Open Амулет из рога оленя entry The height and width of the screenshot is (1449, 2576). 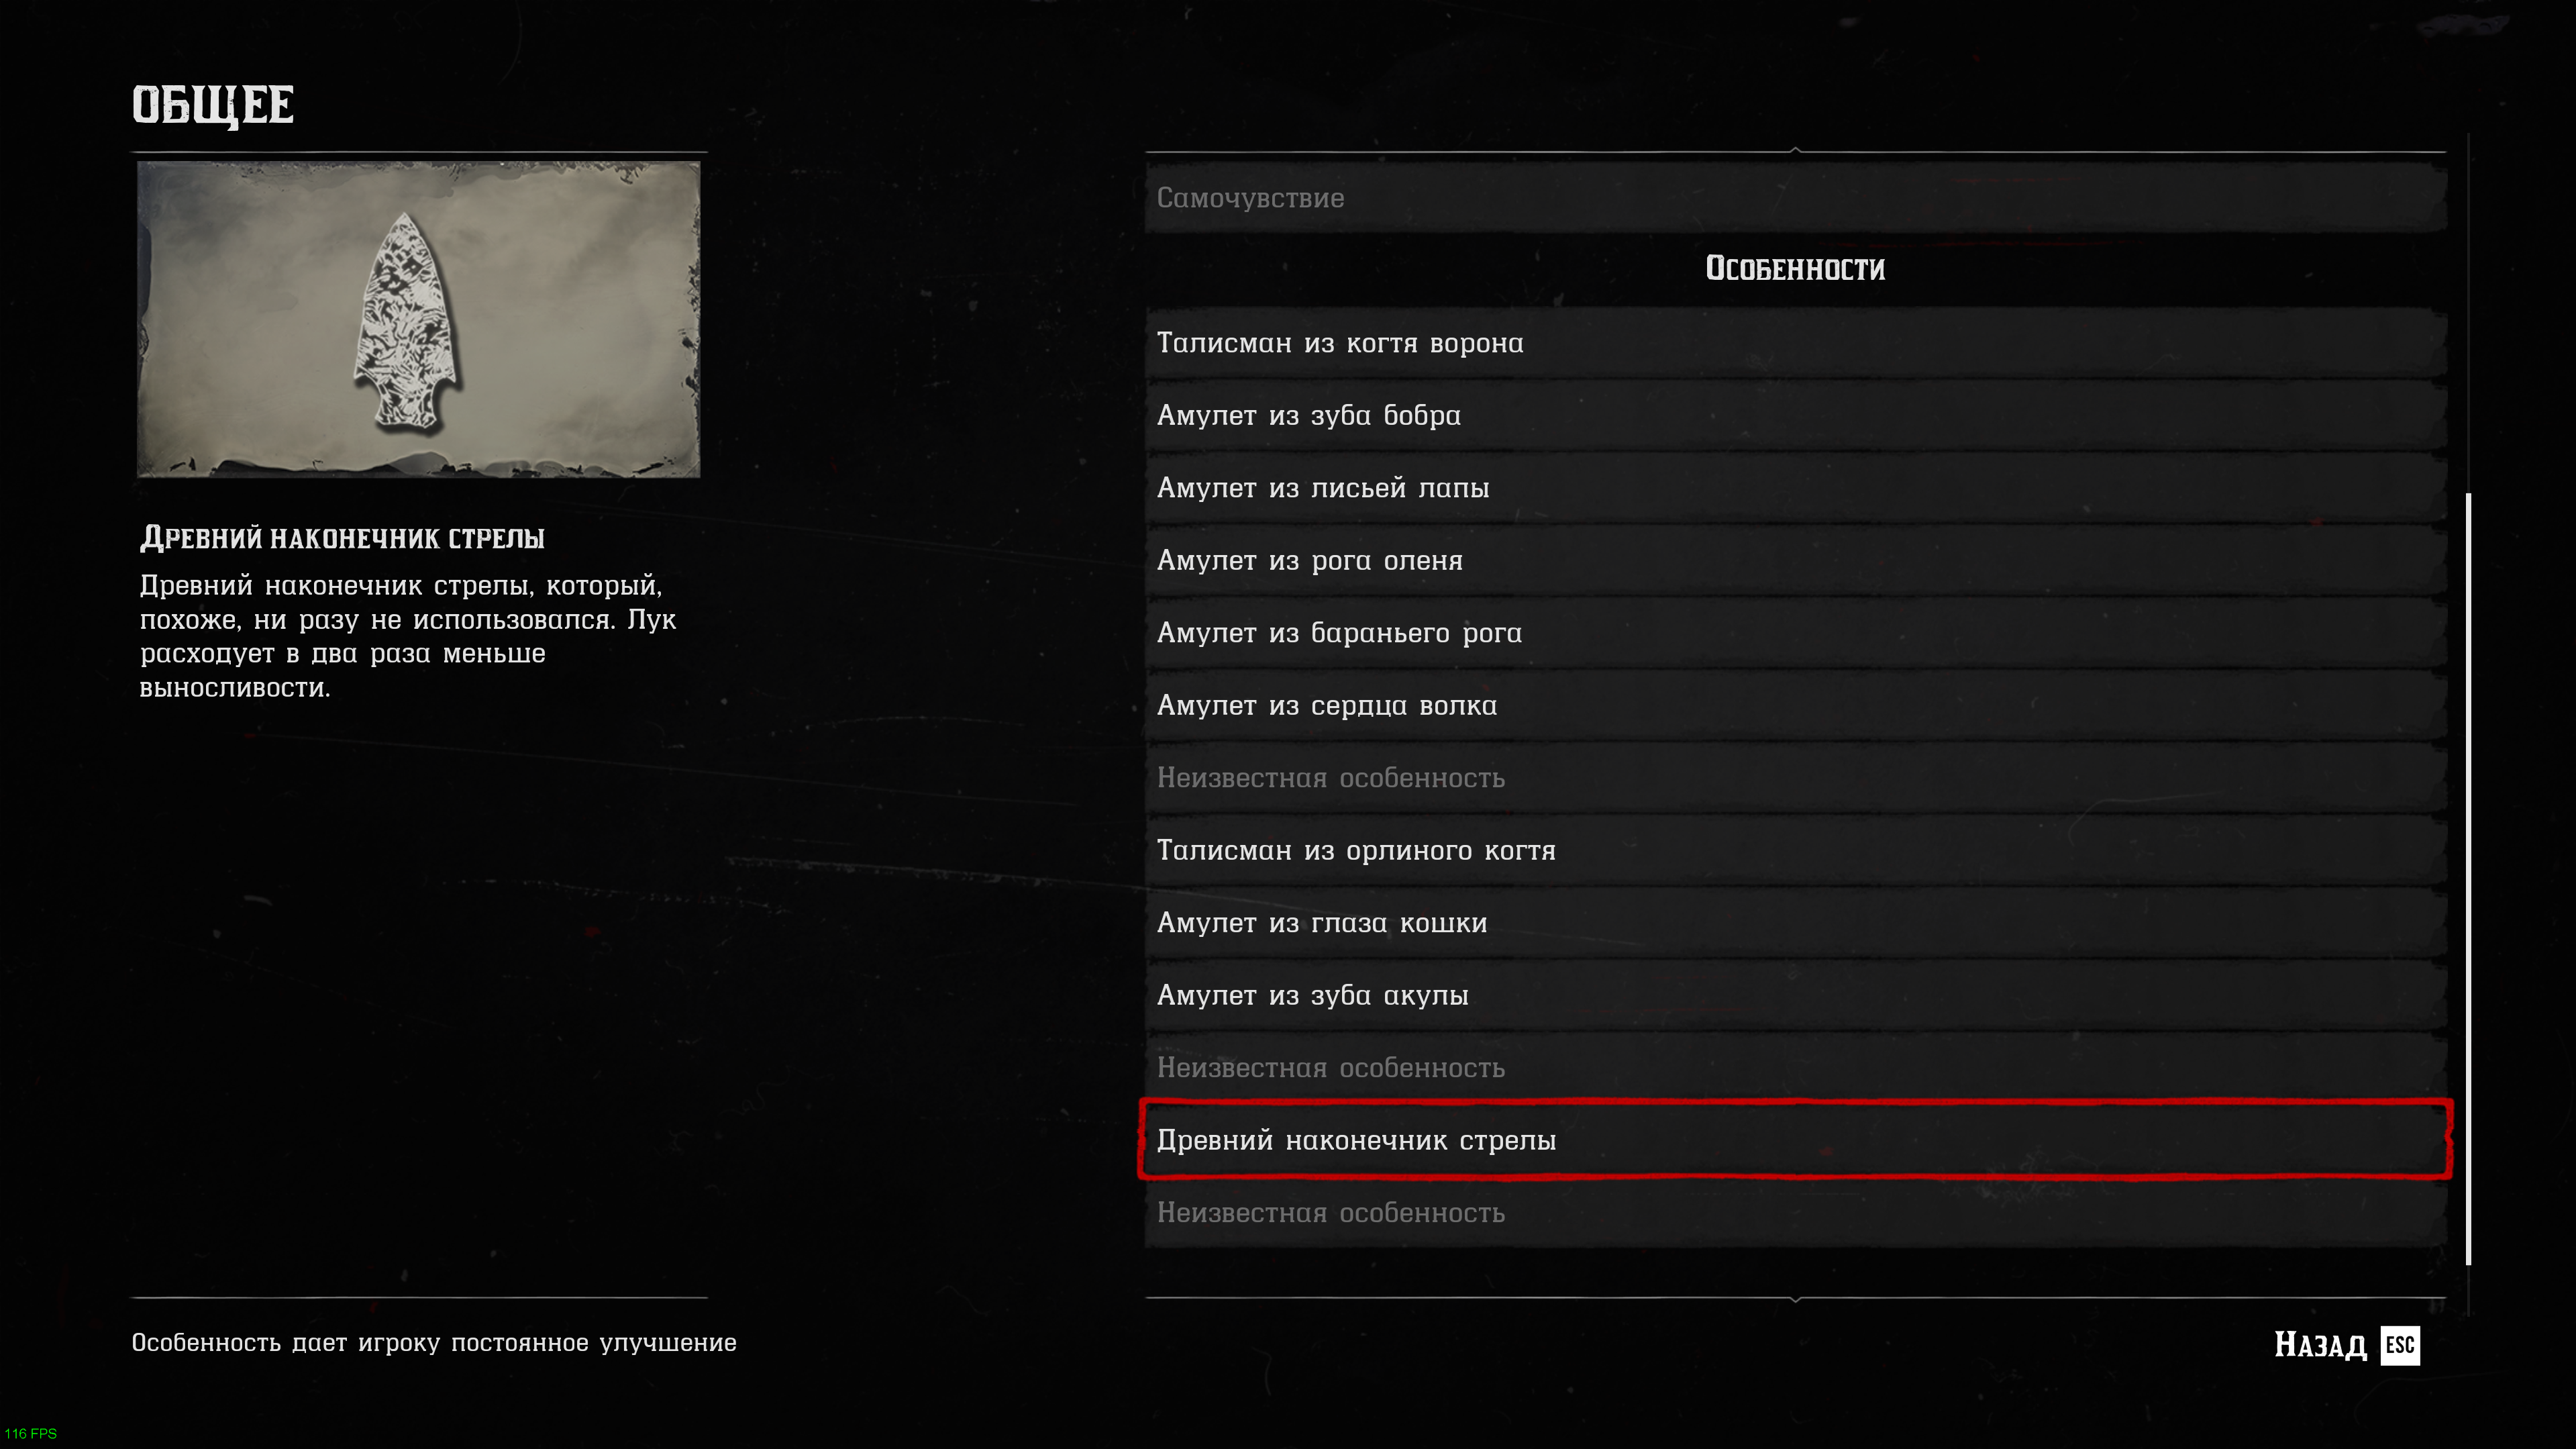click(1795, 560)
